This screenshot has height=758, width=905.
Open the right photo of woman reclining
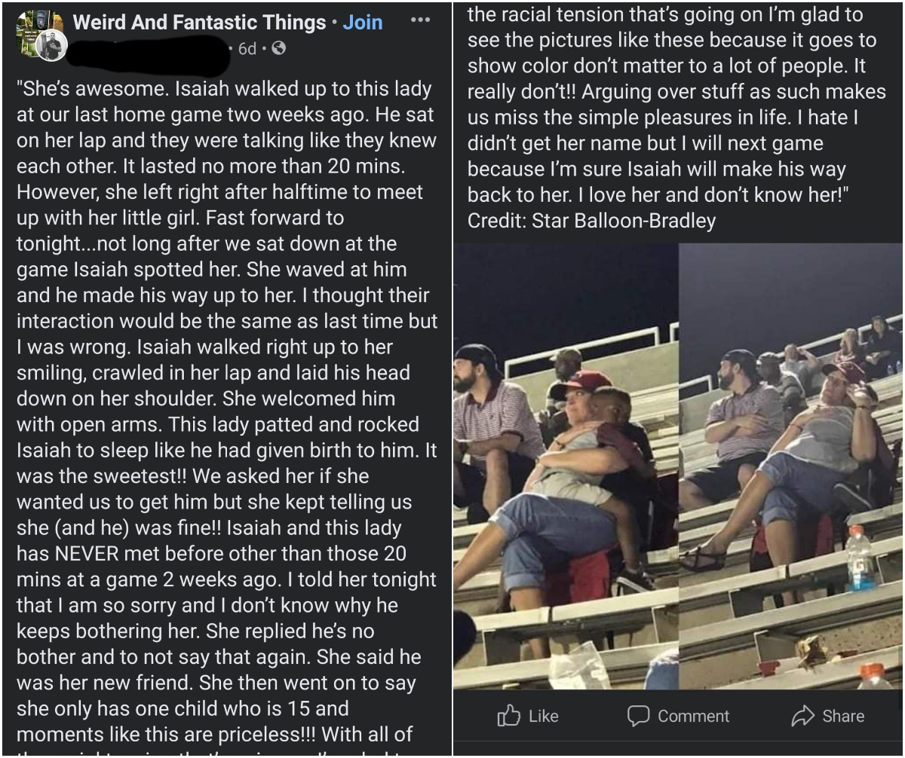click(790, 466)
